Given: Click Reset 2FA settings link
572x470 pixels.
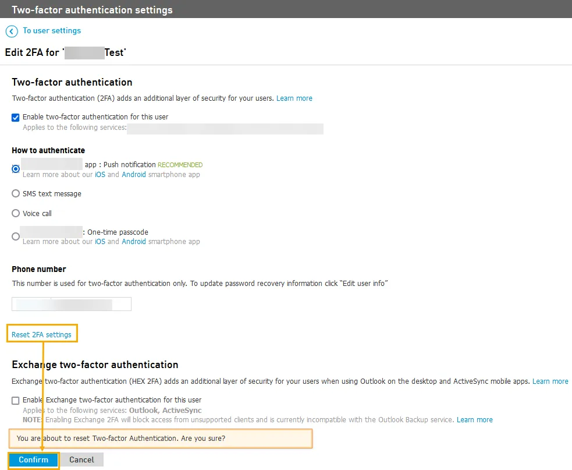Looking at the screenshot, I should pyautogui.click(x=41, y=334).
